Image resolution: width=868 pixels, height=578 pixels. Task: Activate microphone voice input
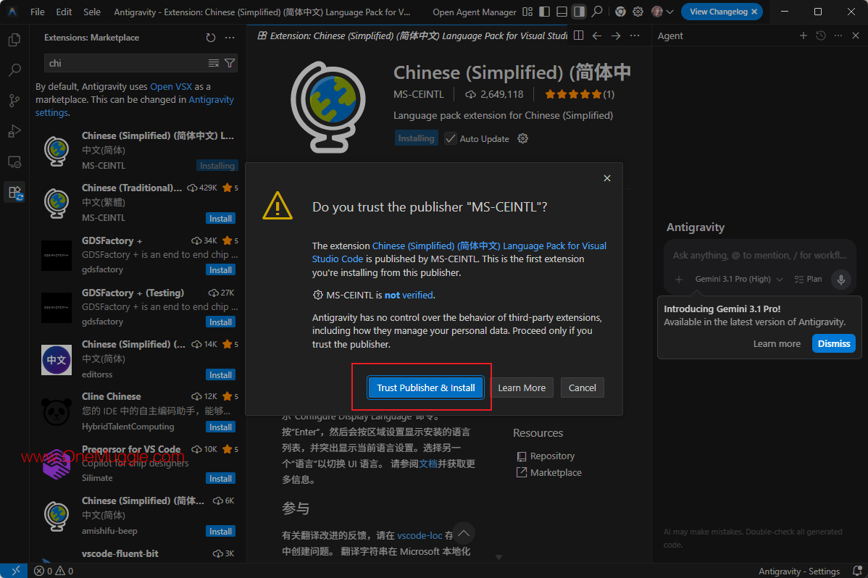[x=841, y=280]
